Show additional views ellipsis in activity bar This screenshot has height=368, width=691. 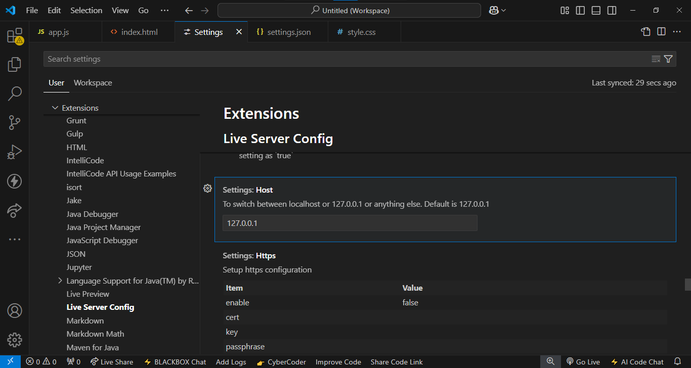coord(15,239)
